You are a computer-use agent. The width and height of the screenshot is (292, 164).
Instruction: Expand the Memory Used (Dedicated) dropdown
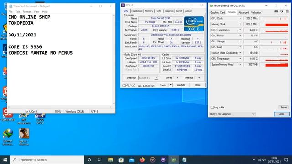(x=240, y=53)
